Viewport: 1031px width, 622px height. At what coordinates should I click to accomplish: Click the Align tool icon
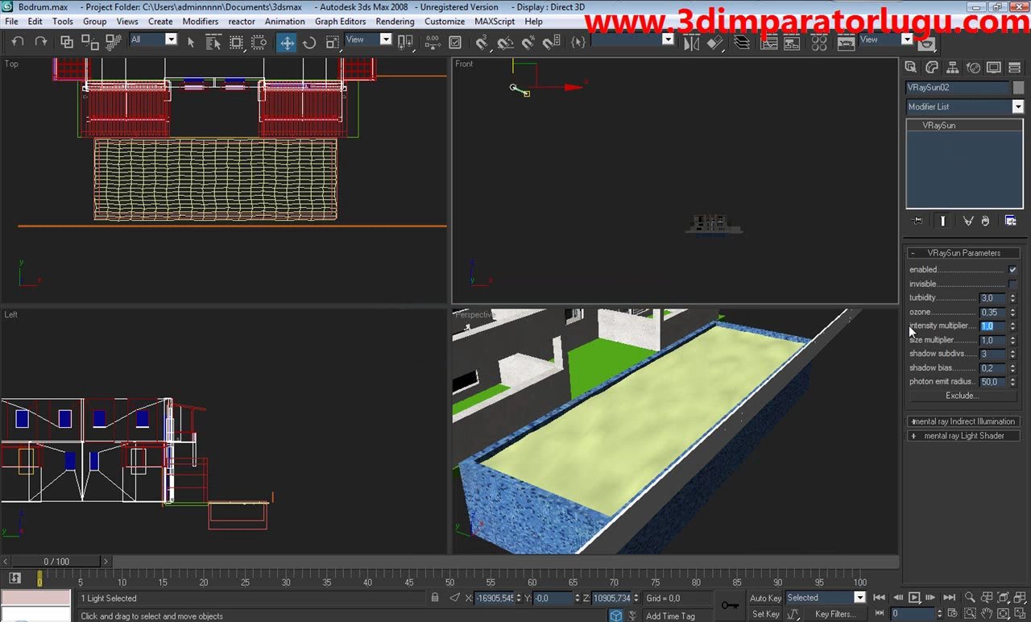(x=714, y=42)
